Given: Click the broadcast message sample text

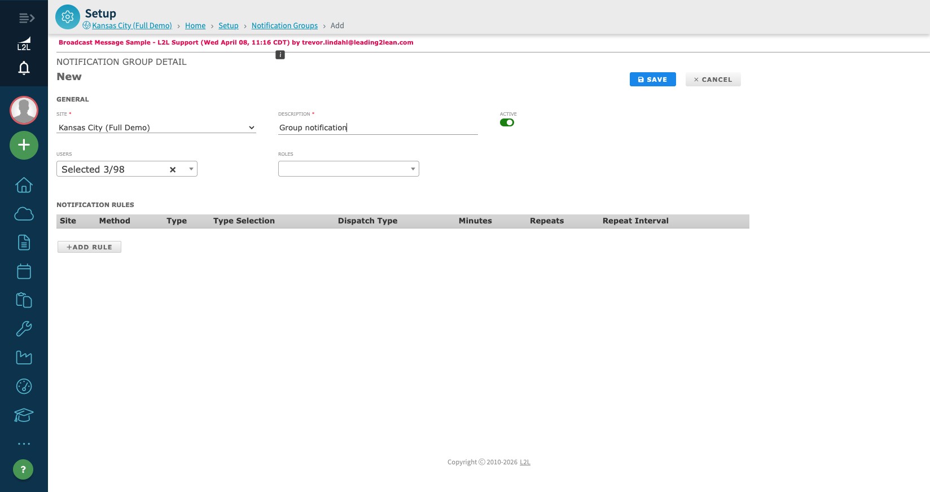Looking at the screenshot, I should click(236, 42).
